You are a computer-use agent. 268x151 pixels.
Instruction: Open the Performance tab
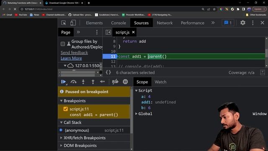point(193,23)
